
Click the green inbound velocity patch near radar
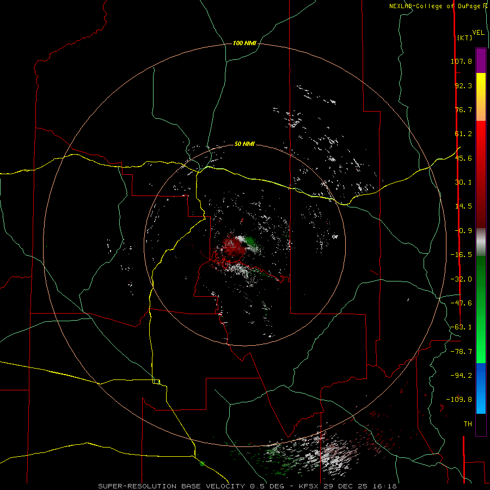[250, 241]
